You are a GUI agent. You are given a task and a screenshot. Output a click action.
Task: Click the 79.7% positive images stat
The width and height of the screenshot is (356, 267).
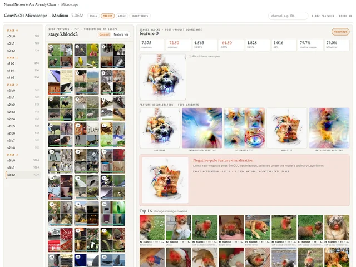point(310,44)
